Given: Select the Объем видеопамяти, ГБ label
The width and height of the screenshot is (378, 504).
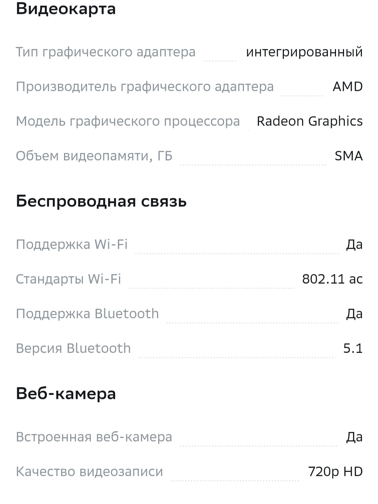Looking at the screenshot, I should (x=94, y=156).
